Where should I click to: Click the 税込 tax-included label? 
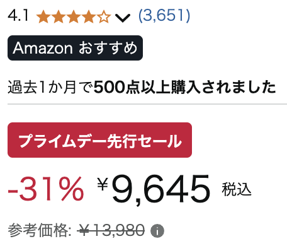[x=237, y=189]
